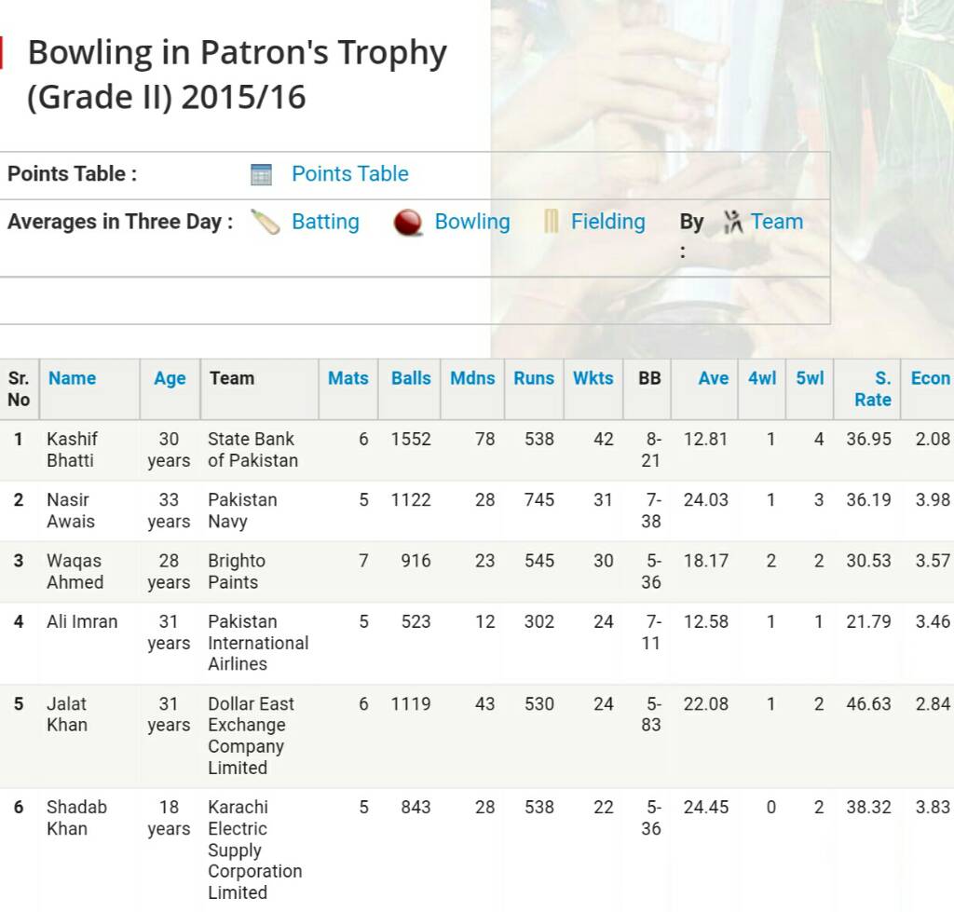Sort by Ave column header
Viewport: 954px width, 912px height.
pos(713,378)
